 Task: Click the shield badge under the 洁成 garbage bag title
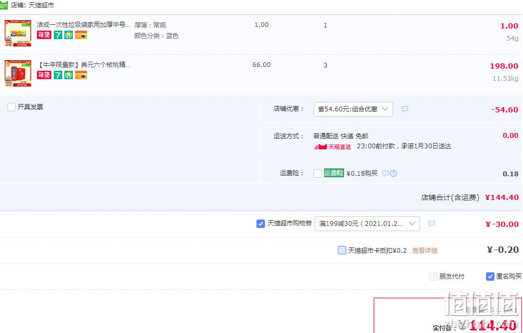69,35
